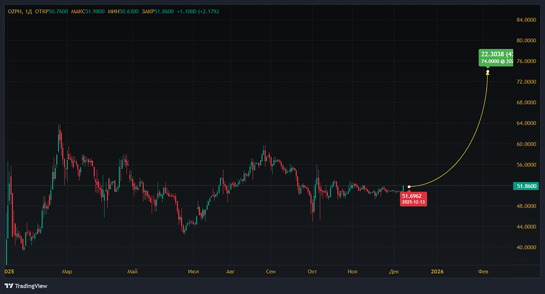The height and width of the screenshot is (294, 545).
Task: Click the Фев label on time axis
Action: [483, 271]
